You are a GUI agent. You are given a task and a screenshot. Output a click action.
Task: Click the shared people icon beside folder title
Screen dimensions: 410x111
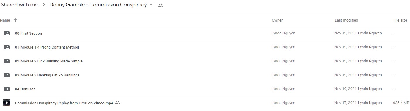(160, 5)
